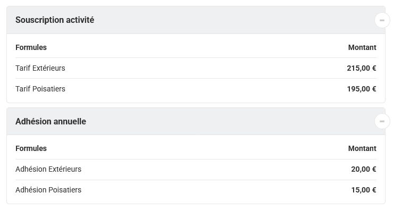The height and width of the screenshot is (210, 394).
Task: Choose the Adhésion Extérieurs formula label
Action: [48, 169]
